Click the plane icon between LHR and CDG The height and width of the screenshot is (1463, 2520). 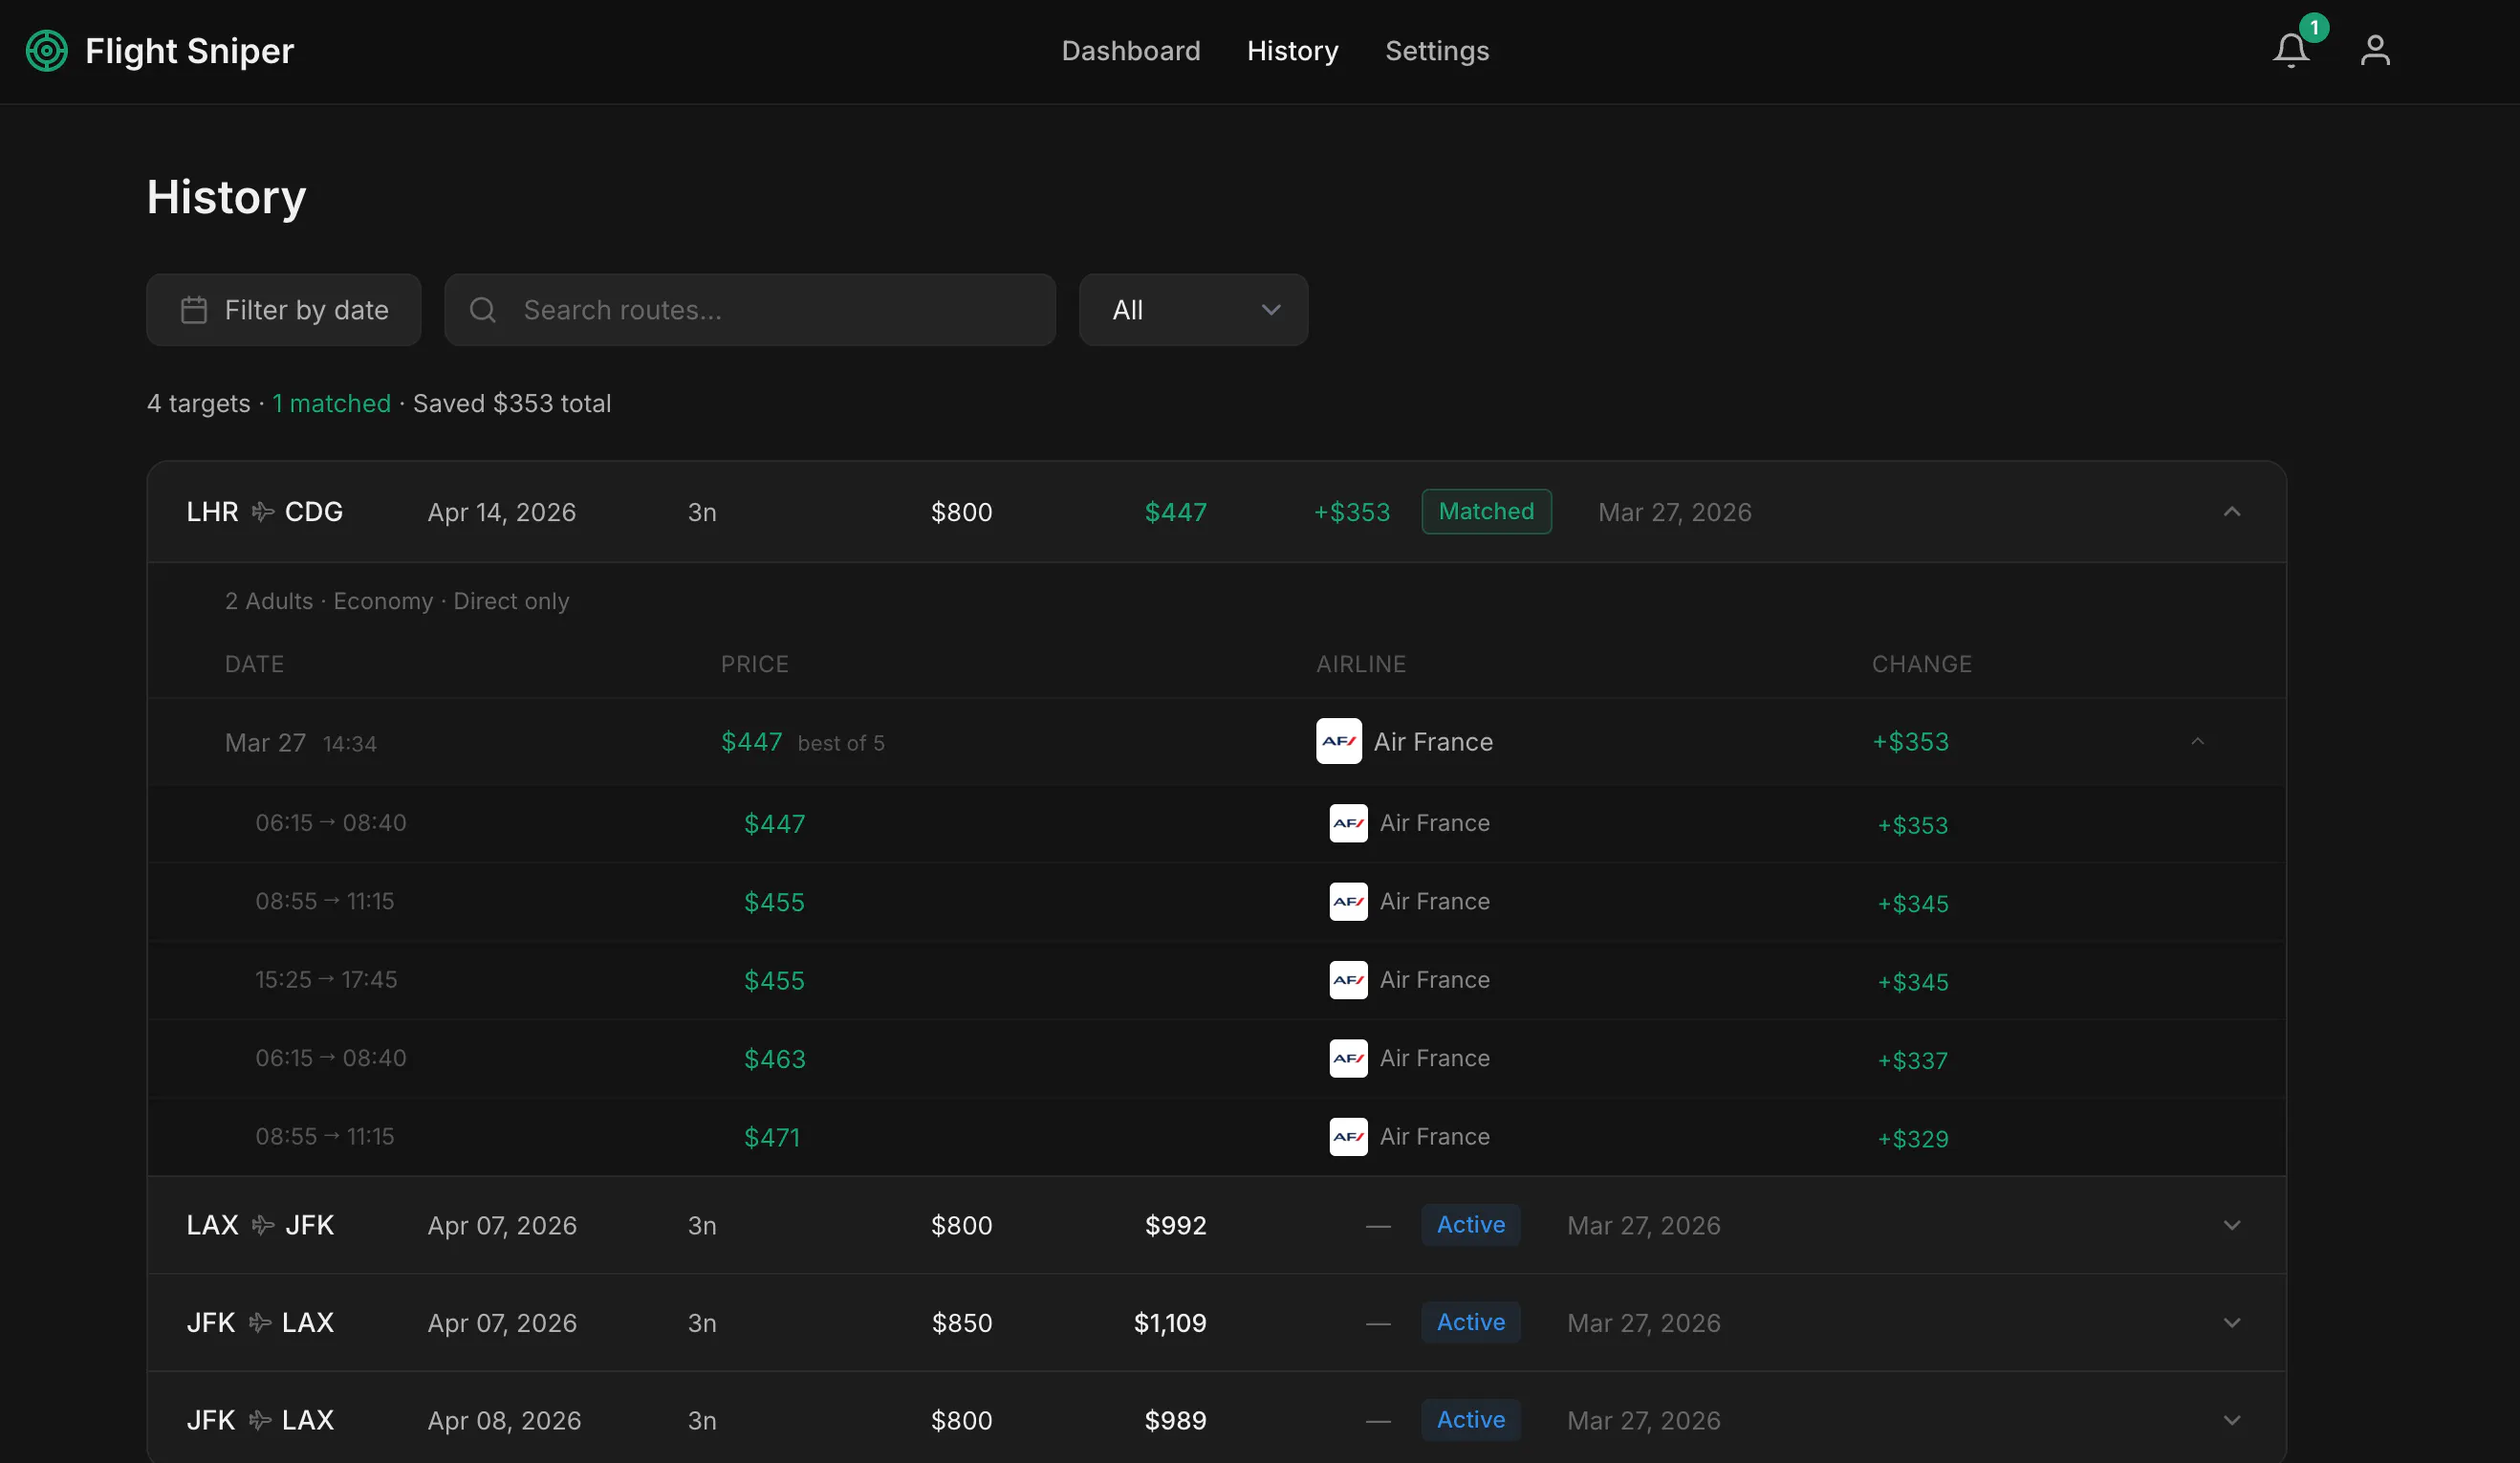pos(262,512)
